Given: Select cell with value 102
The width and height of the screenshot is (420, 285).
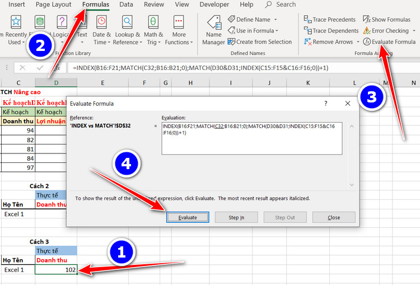Looking at the screenshot, I should pos(56,269).
